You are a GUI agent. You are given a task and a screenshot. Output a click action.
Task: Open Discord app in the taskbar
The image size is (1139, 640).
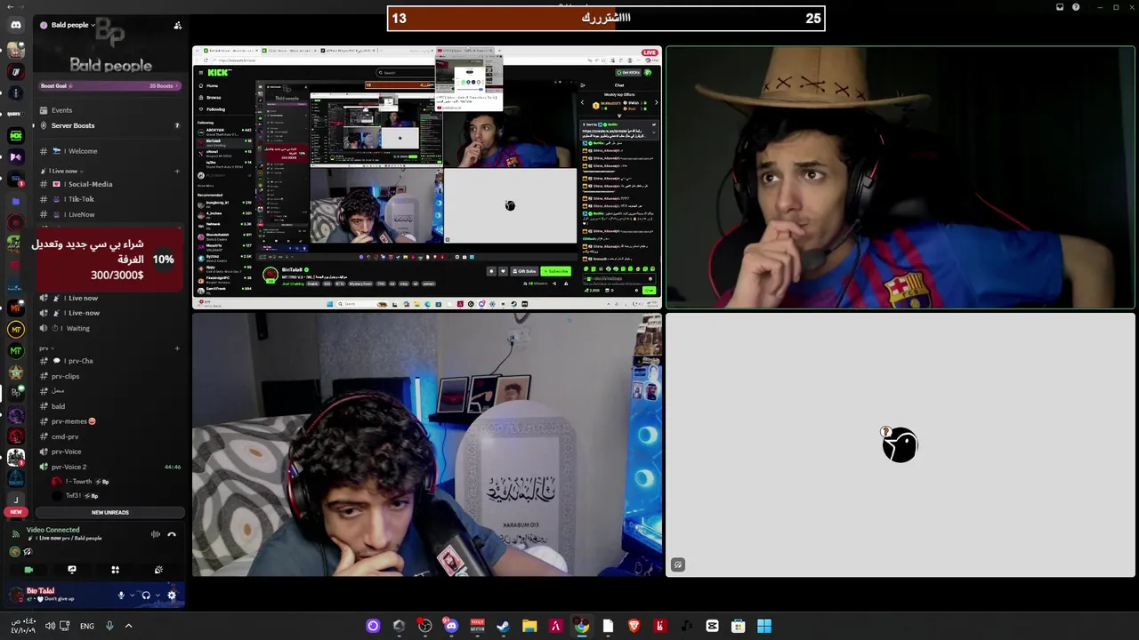(x=451, y=626)
